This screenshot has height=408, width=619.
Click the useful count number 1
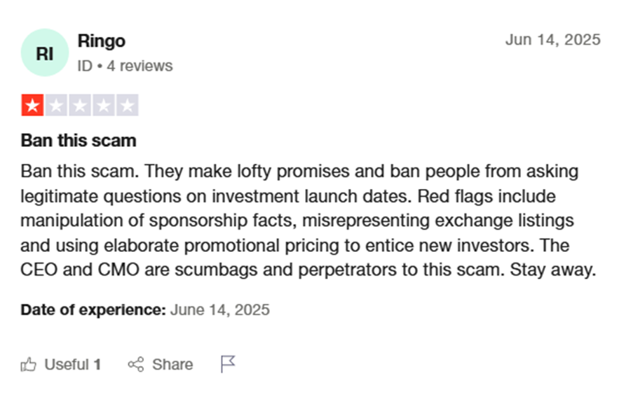[97, 365]
